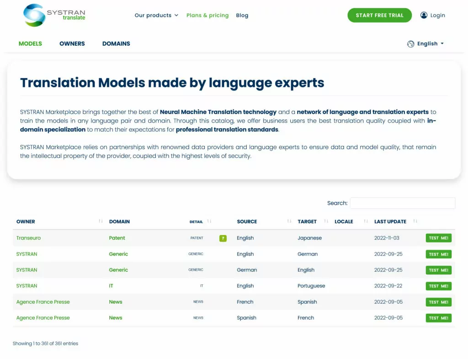Open News domain link in French-Spanish row
468x359 pixels.
click(116, 302)
